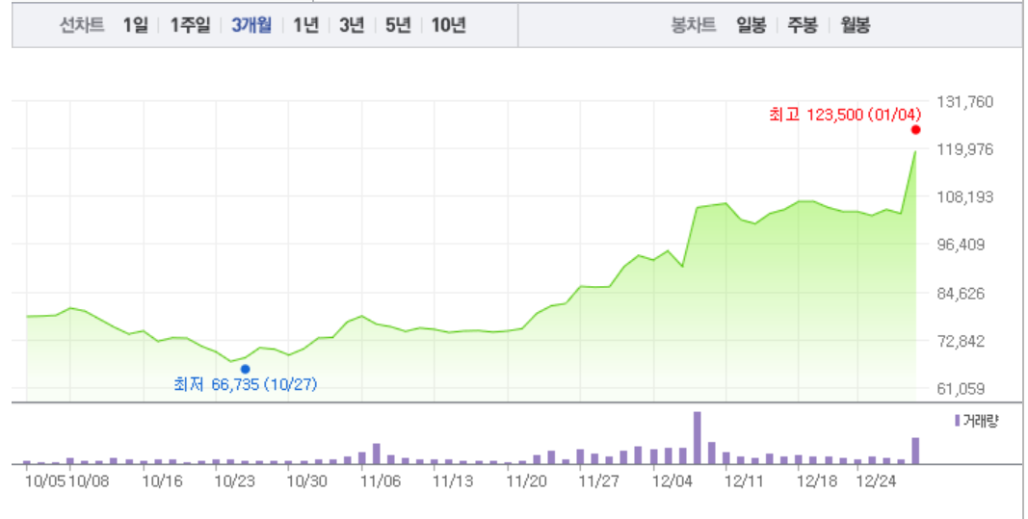Click the 96,409 price axis value

point(962,246)
